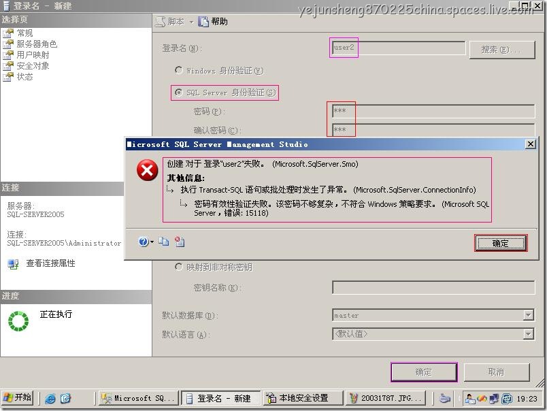Click the 用户映射 page icon

(x=8, y=54)
